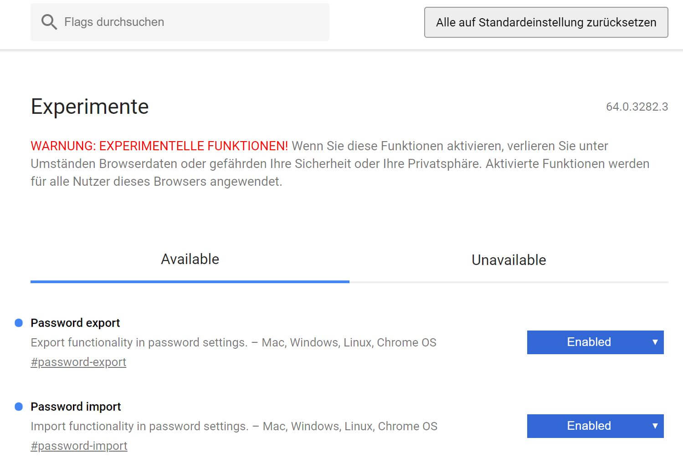
Task: Open the #password-export link
Action: 78,362
